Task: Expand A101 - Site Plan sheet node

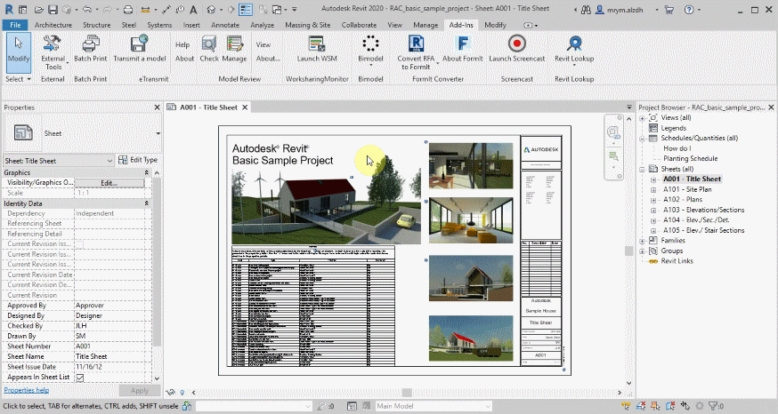Action: 654,189
